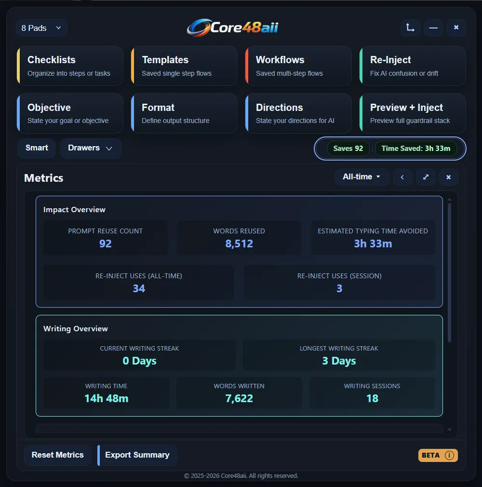Select the Format pad
The image size is (482, 487).
tap(185, 113)
